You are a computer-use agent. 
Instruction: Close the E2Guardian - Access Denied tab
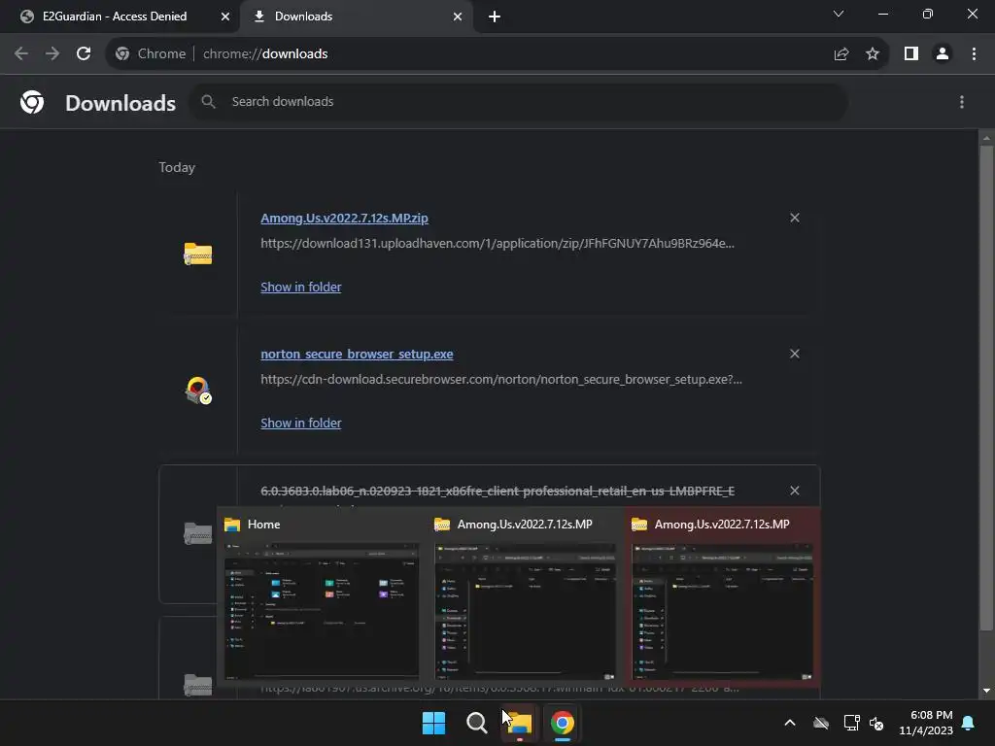coord(225,17)
